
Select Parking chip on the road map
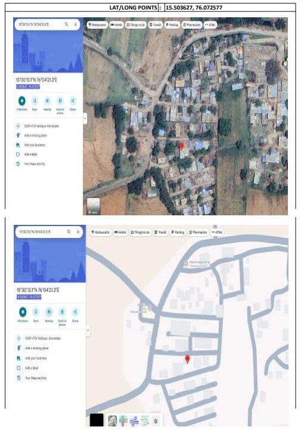coord(178,232)
